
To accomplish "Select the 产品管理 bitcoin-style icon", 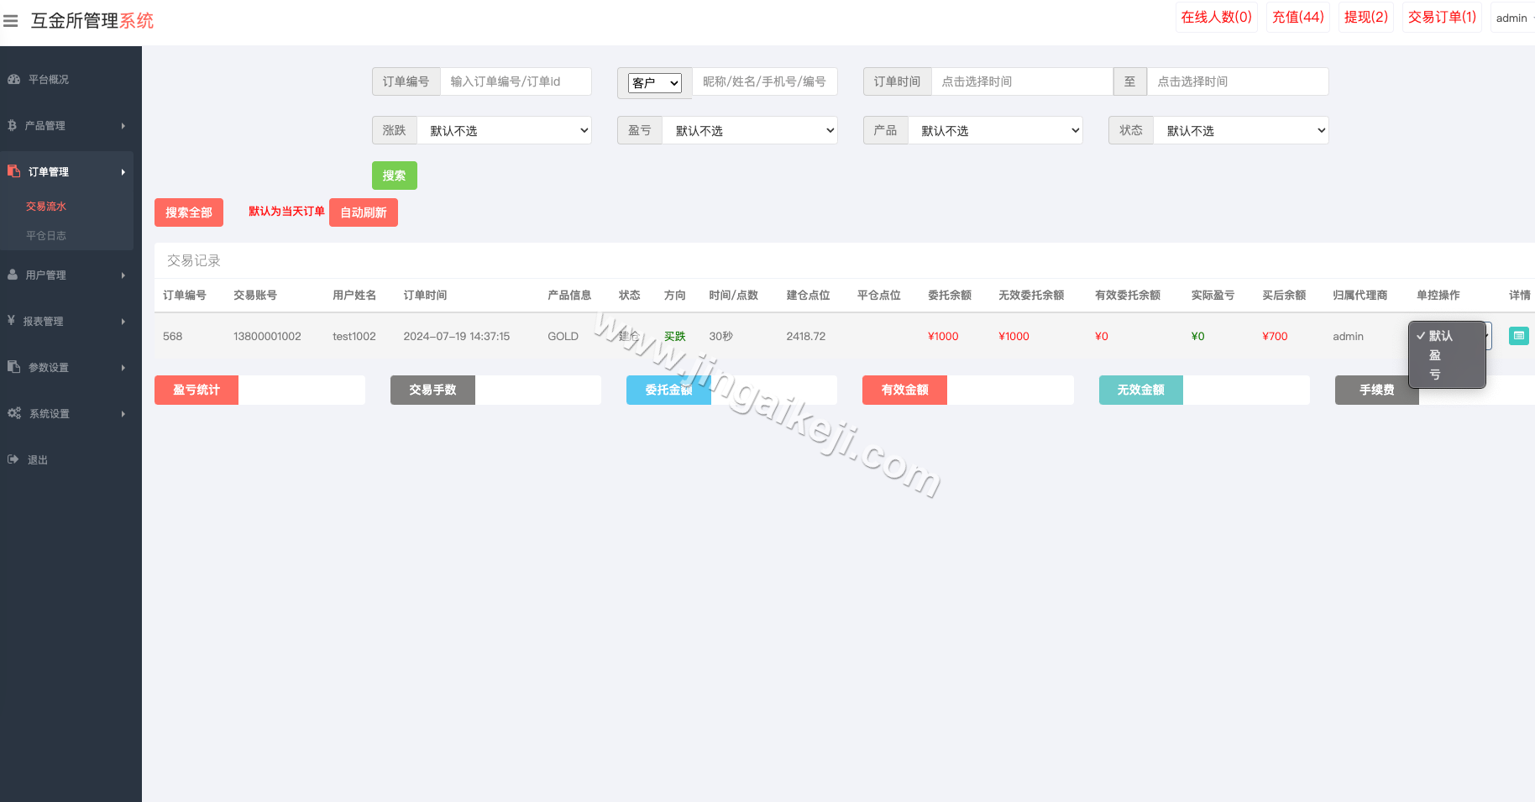I will click(12, 125).
